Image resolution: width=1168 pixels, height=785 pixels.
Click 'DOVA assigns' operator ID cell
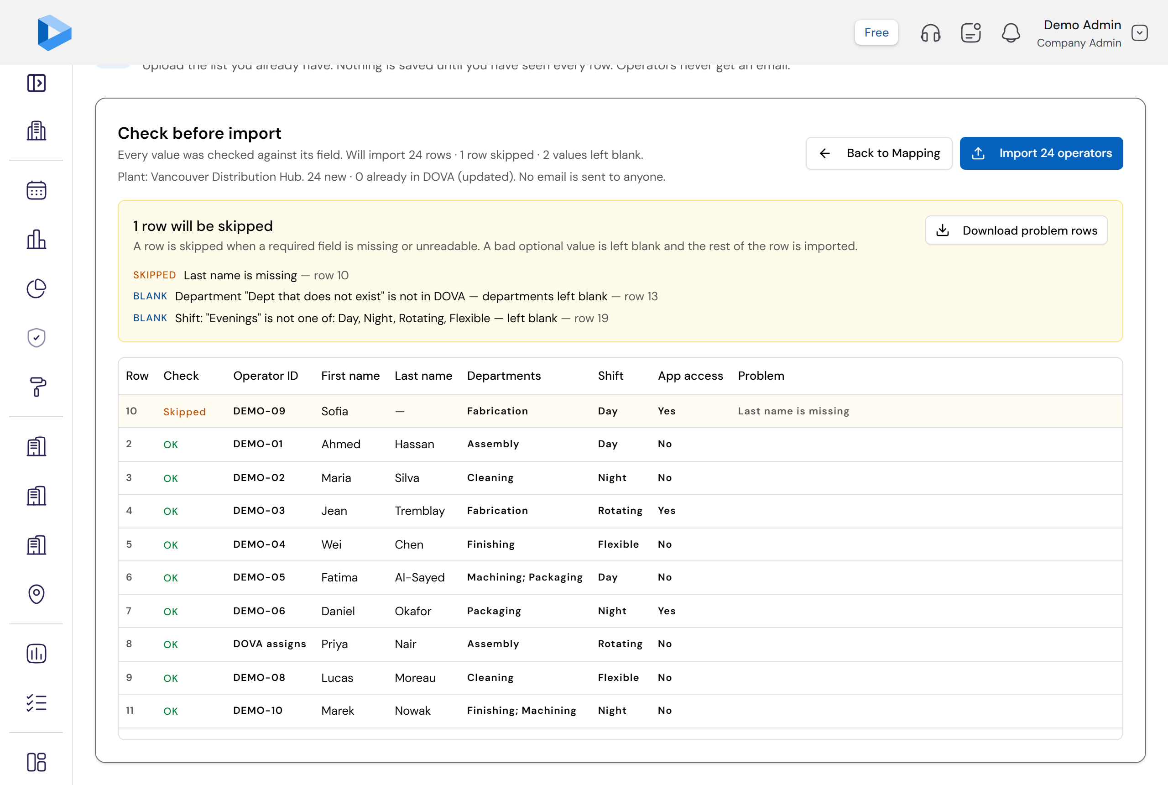coord(269,644)
